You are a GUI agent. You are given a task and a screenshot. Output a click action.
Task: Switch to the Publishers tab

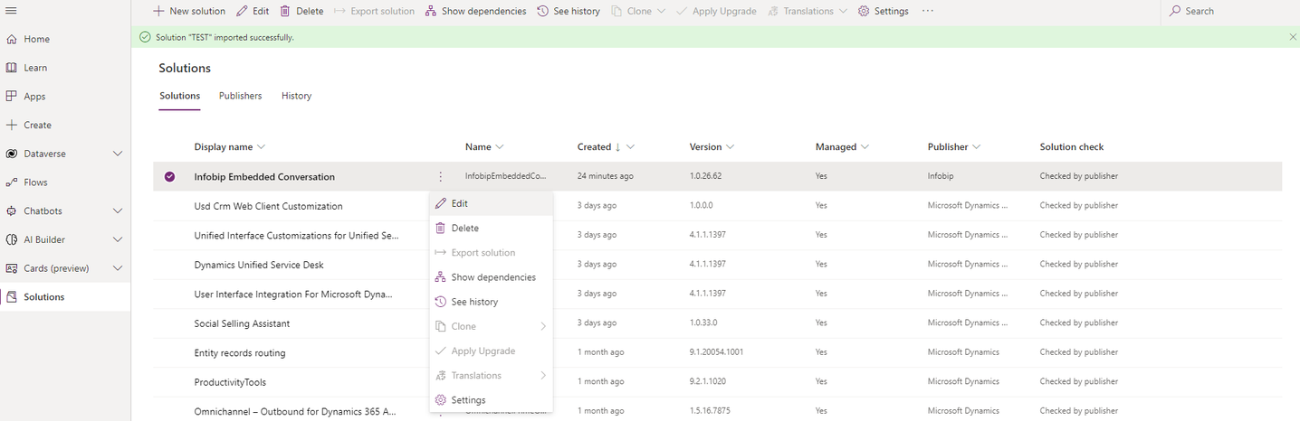pyautogui.click(x=240, y=96)
